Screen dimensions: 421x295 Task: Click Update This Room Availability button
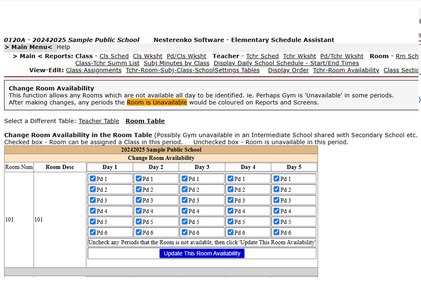[x=202, y=253]
